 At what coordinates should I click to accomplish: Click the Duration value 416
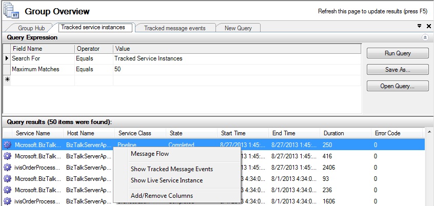pyautogui.click(x=328, y=156)
